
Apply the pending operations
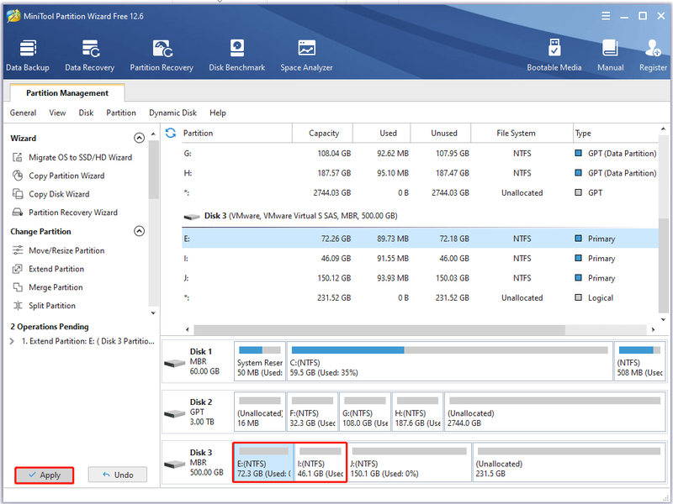click(x=45, y=475)
